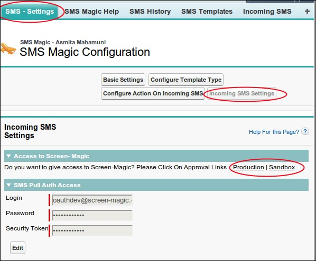
Task: Open Help For this Page link
Action: pos(274,132)
